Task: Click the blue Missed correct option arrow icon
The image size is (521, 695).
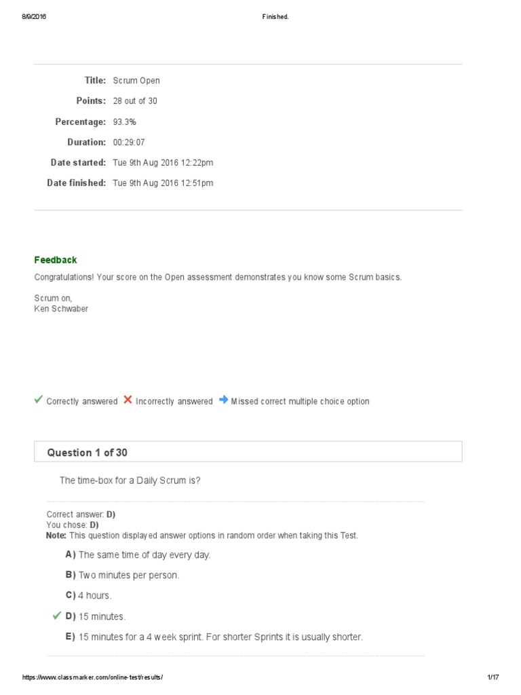Action: click(223, 400)
